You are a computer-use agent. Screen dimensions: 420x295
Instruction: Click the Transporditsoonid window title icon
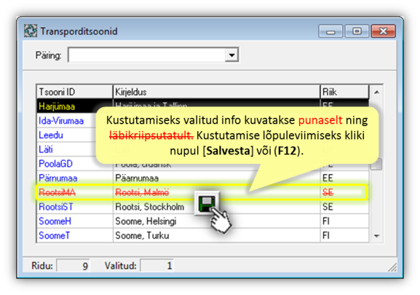tap(31, 31)
